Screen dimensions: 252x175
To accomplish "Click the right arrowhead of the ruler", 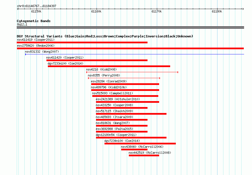I will click(243, 9).
